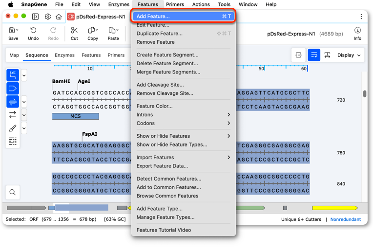Screen dimensions: 373x252
Task: Toggle the wrapped-lines view button
Action: click(314, 55)
